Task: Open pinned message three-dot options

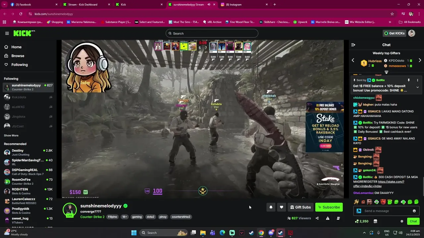Action: pyautogui.click(x=417, y=80)
